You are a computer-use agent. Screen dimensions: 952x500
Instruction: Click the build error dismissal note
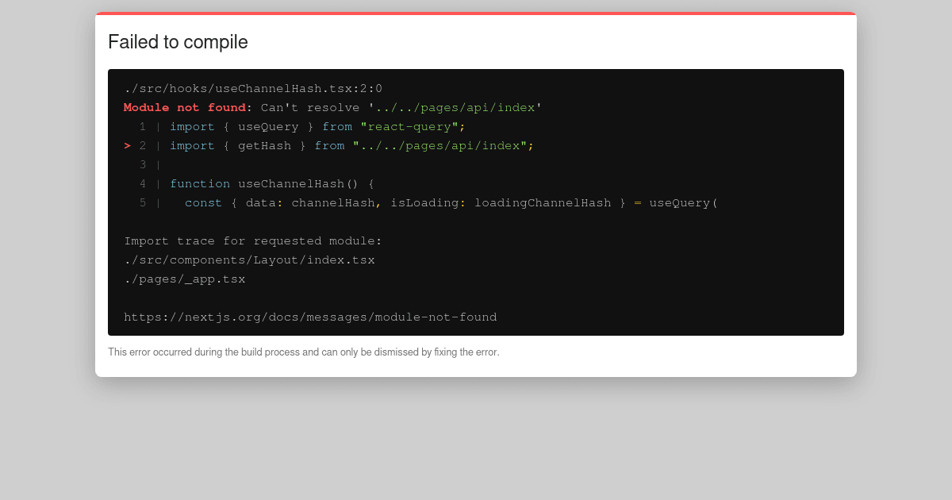(304, 352)
